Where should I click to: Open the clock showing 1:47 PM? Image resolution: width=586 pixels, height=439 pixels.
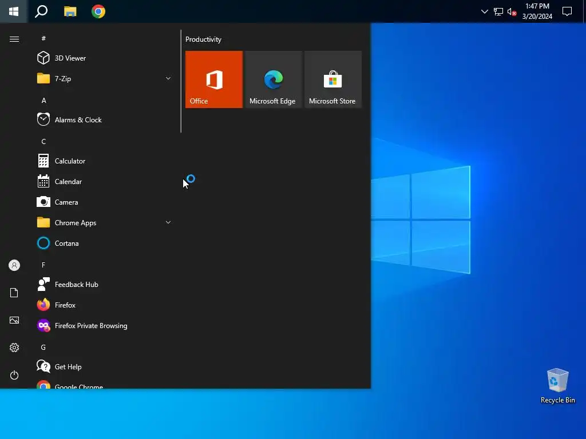click(537, 11)
